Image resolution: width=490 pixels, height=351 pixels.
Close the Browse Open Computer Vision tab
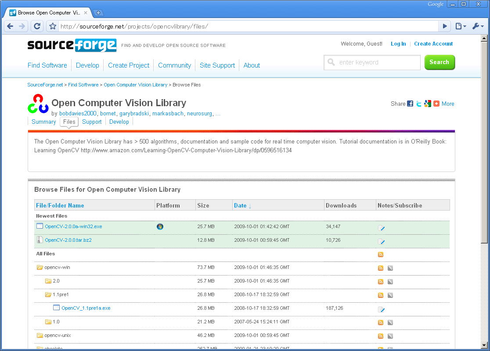(x=86, y=13)
